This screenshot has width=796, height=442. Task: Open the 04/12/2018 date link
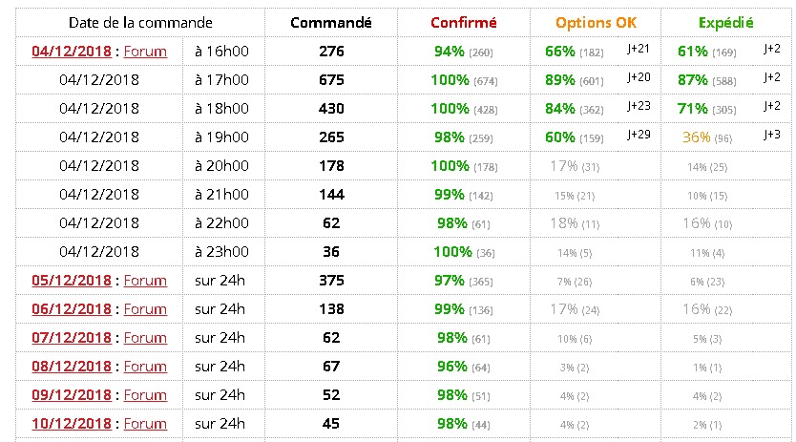pos(71,52)
